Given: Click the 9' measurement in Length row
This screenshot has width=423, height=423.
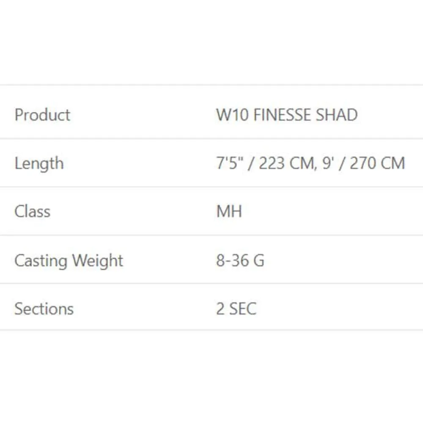Looking at the screenshot, I should tap(329, 163).
